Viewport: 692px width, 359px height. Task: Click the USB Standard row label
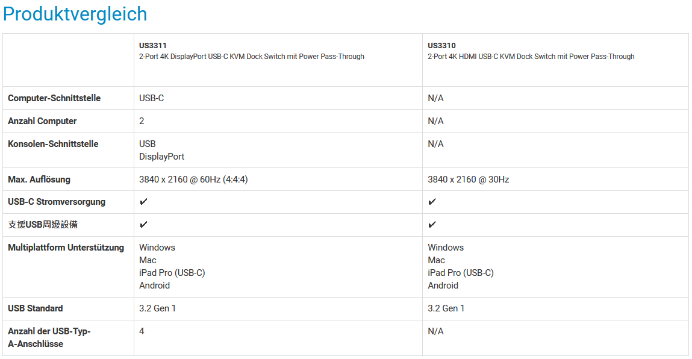36,308
